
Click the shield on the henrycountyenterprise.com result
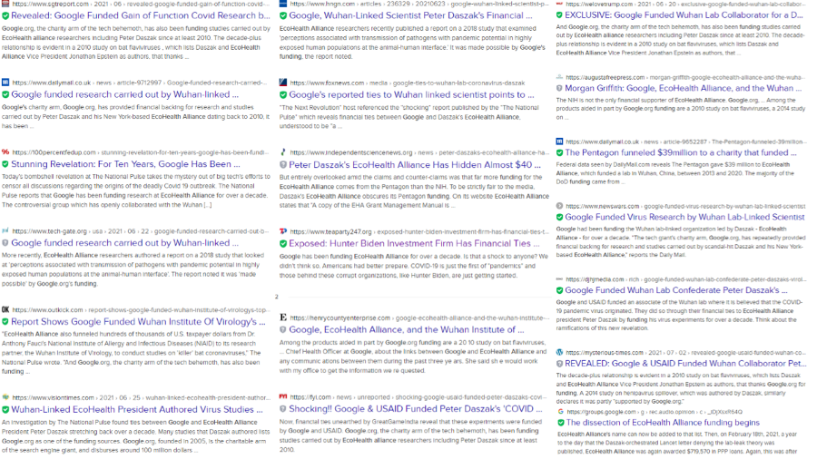pyautogui.click(x=283, y=330)
